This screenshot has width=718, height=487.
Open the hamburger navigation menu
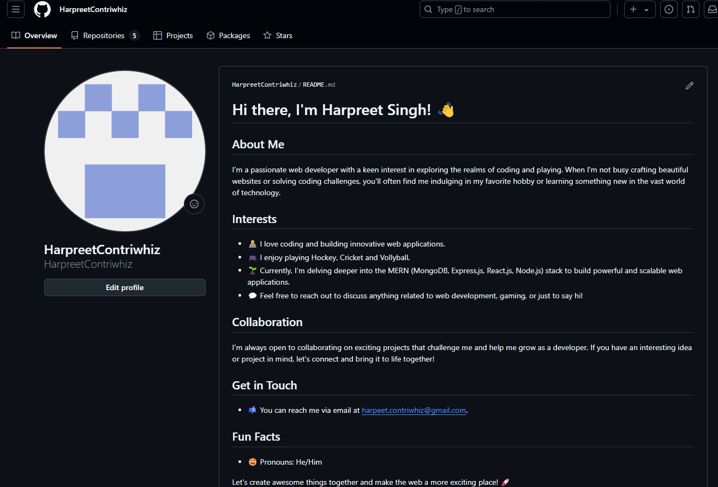tap(16, 9)
